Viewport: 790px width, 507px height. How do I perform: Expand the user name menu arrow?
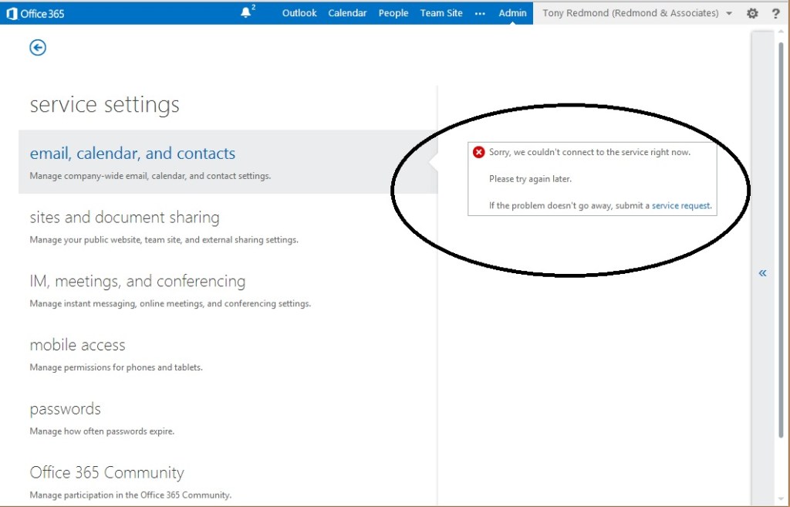728,13
